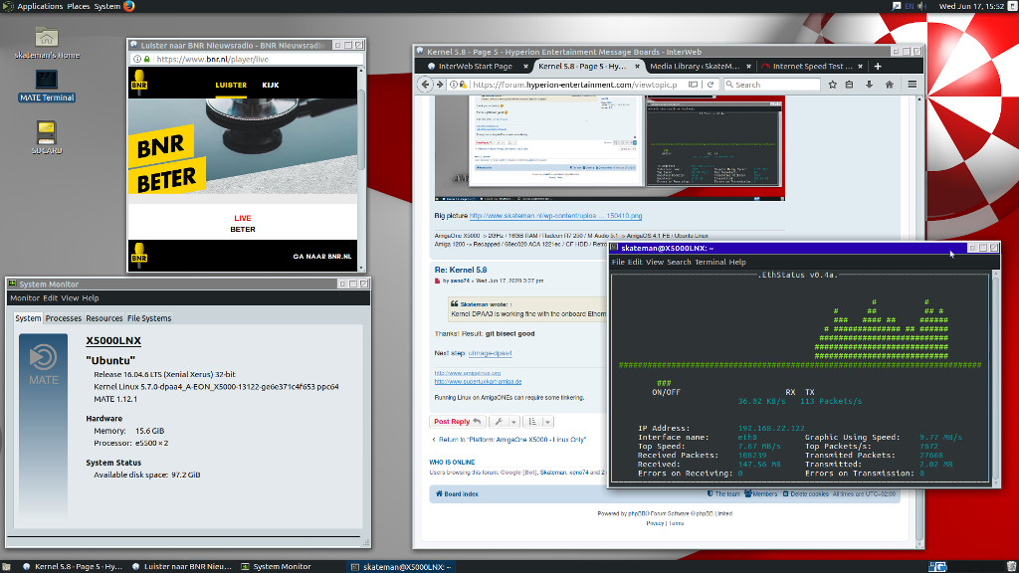The width and height of the screenshot is (1019, 573).
Task: Toggle reader view in InterWeb address bar
Action: 694,85
